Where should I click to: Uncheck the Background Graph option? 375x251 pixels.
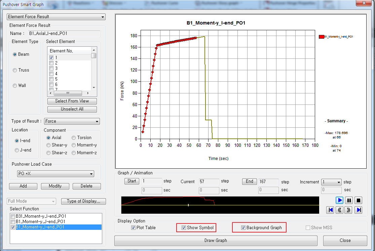pyautogui.click(x=243, y=227)
